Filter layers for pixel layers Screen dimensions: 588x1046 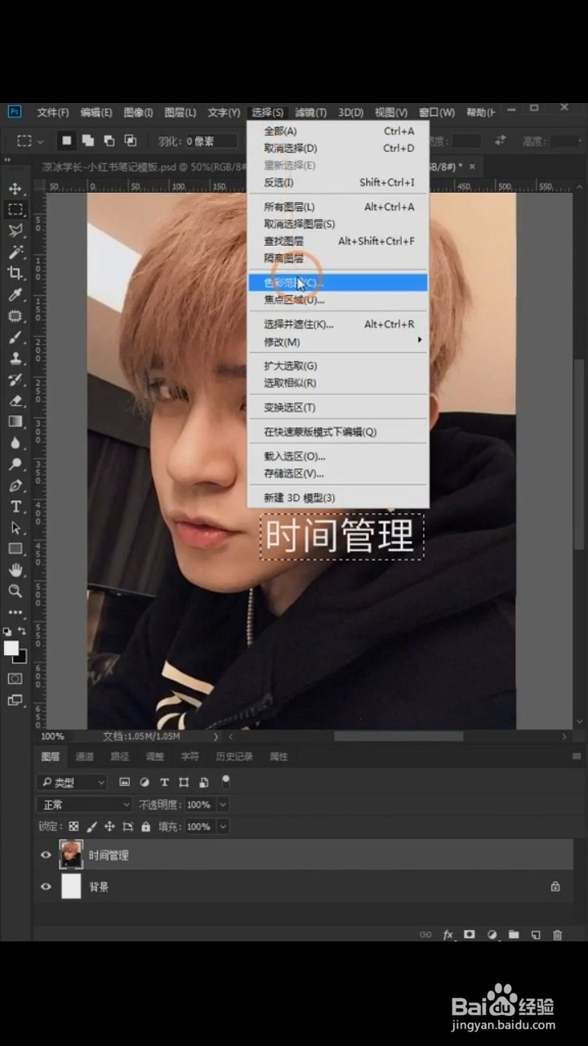[x=125, y=782]
